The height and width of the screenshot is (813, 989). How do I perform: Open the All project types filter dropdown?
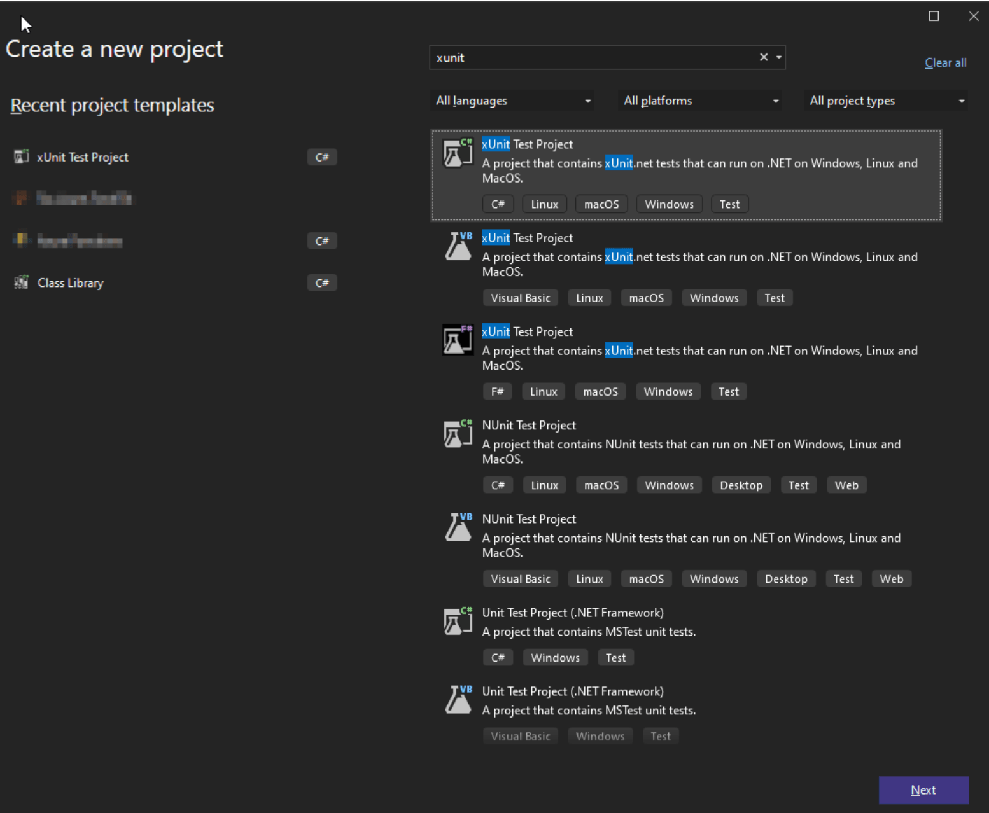point(886,101)
